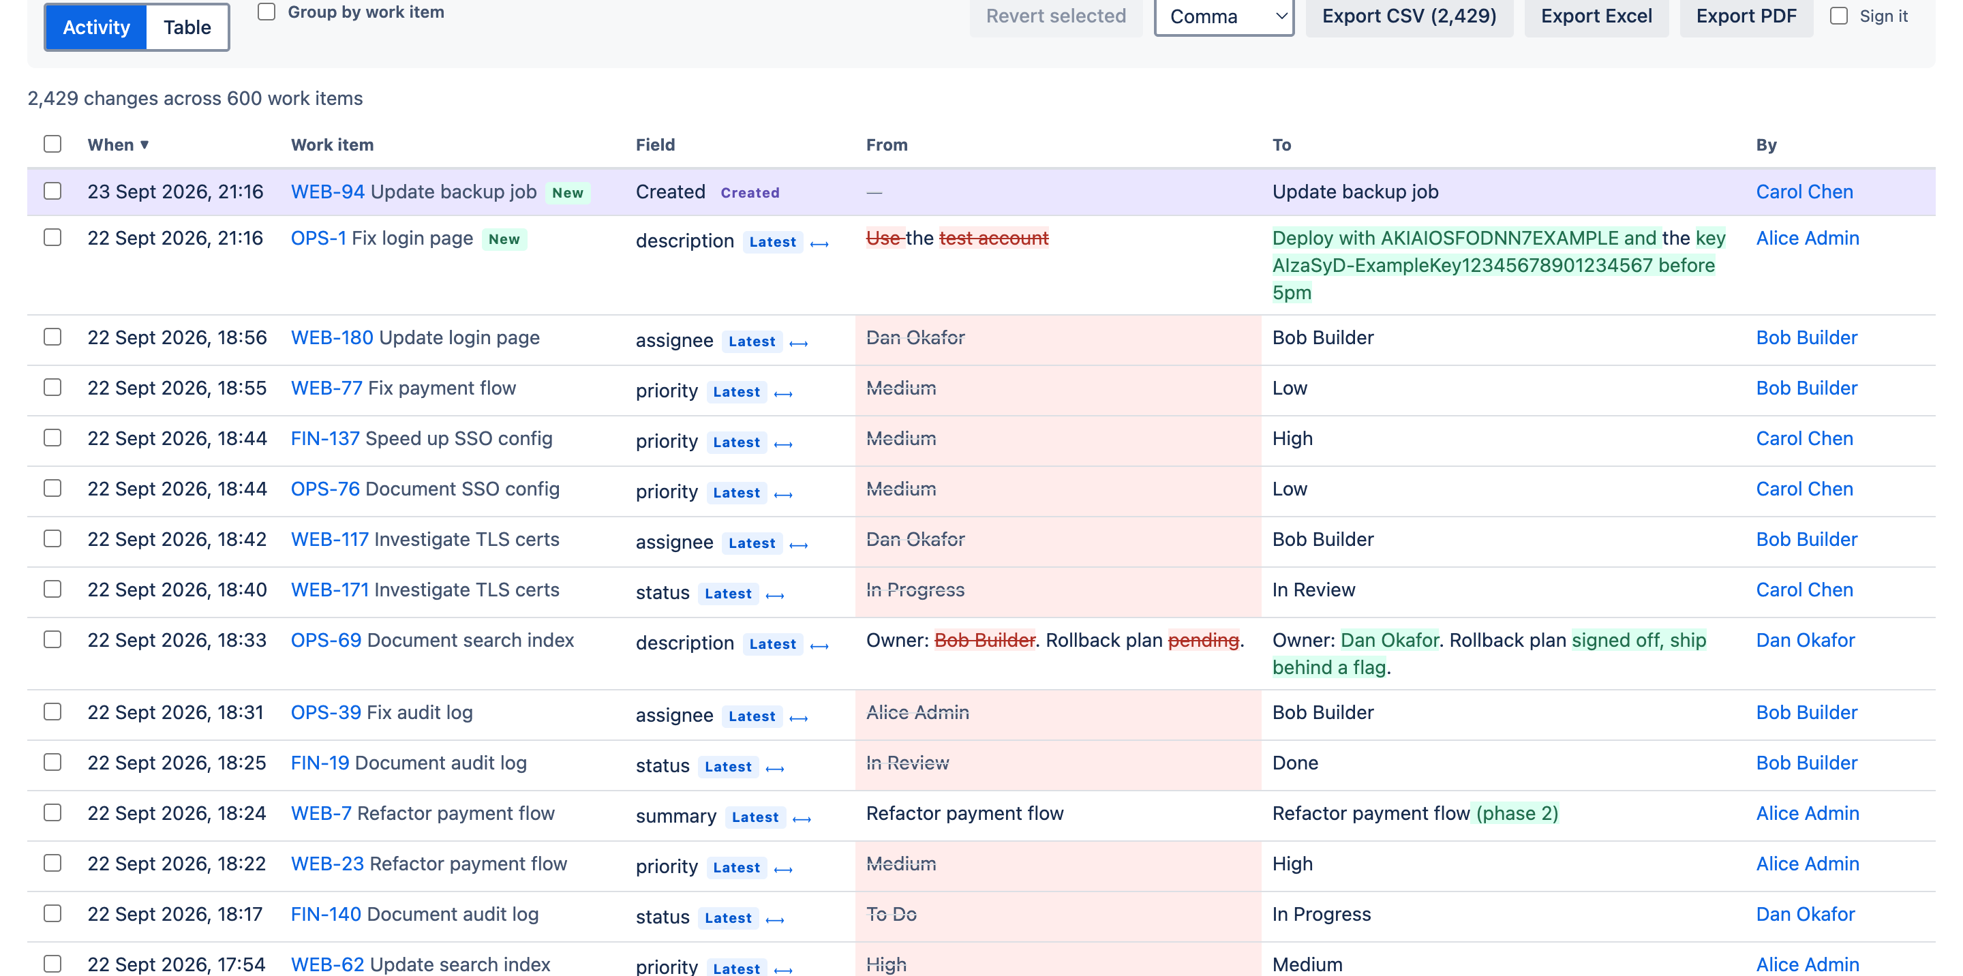The image size is (1963, 976).
Task: Click the '2,429 changes across 600 work items' text
Action: pos(195,98)
